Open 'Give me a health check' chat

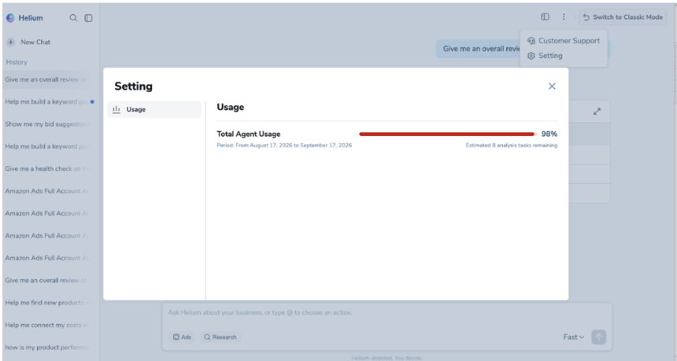click(x=48, y=168)
